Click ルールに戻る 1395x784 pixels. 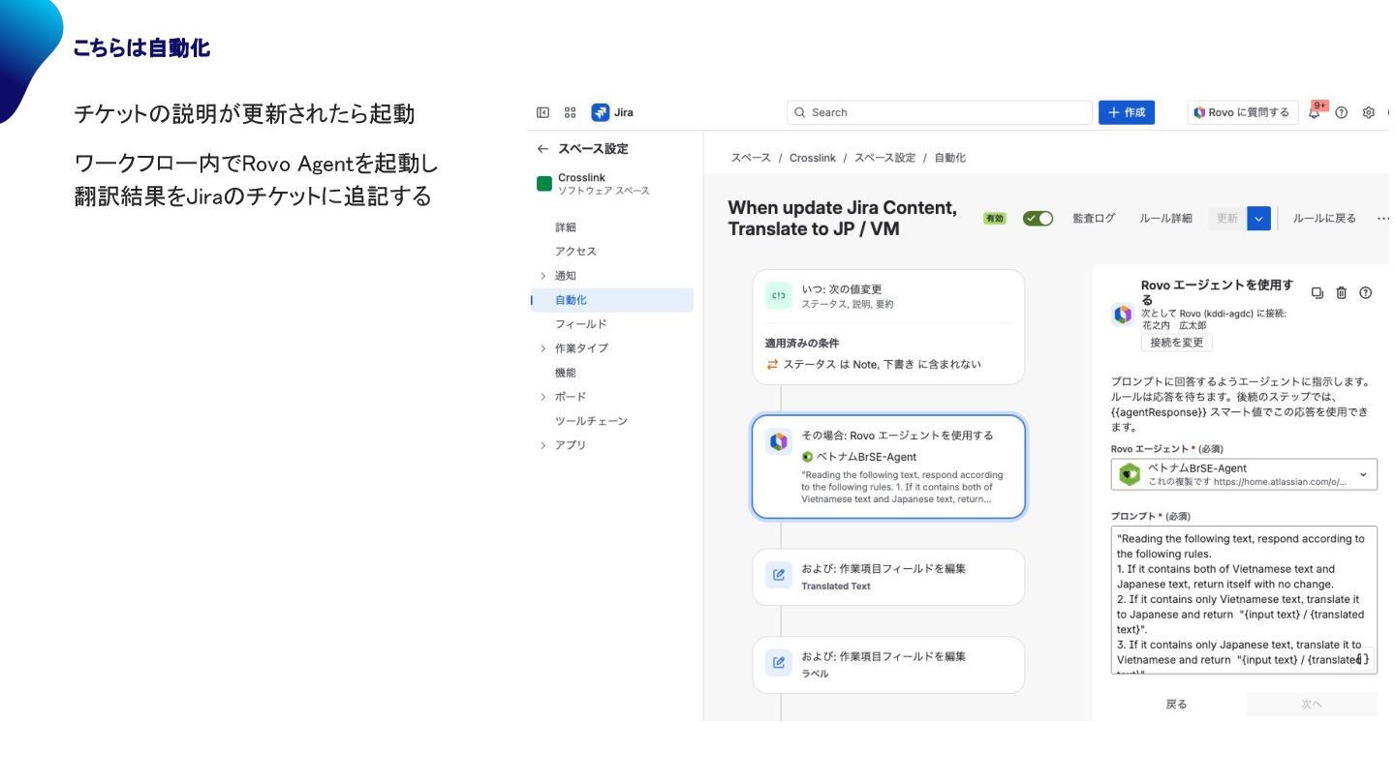1324,219
